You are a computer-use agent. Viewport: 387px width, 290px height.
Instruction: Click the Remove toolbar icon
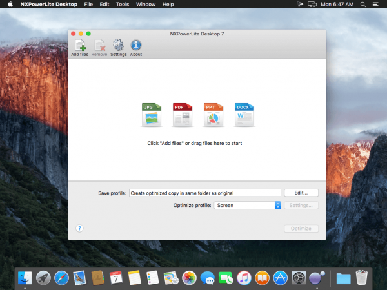coord(99,48)
